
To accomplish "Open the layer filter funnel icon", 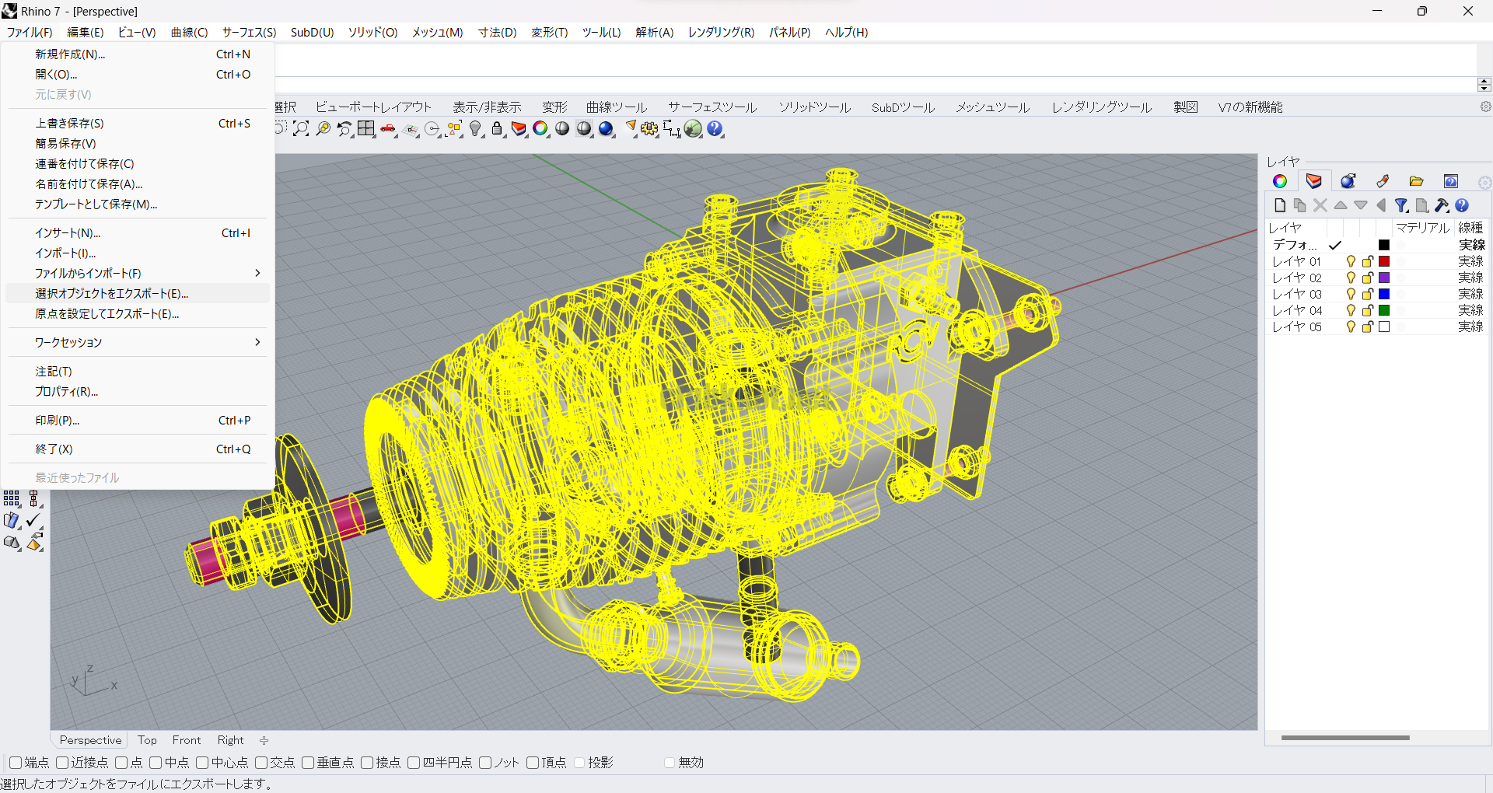I will pyautogui.click(x=1401, y=205).
